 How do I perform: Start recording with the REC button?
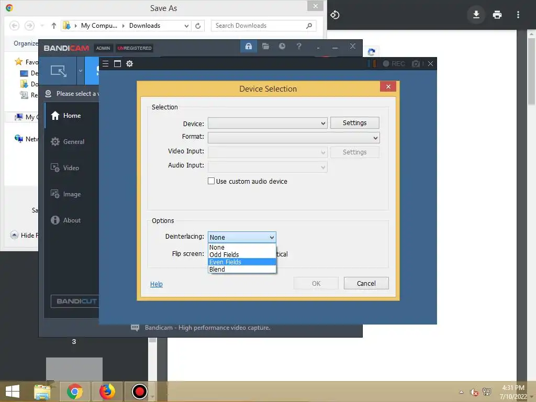coord(394,63)
